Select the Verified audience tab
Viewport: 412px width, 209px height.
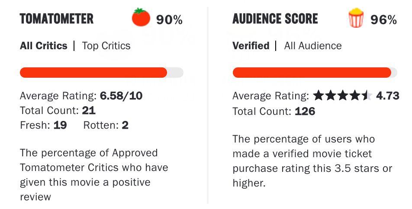[251, 46]
